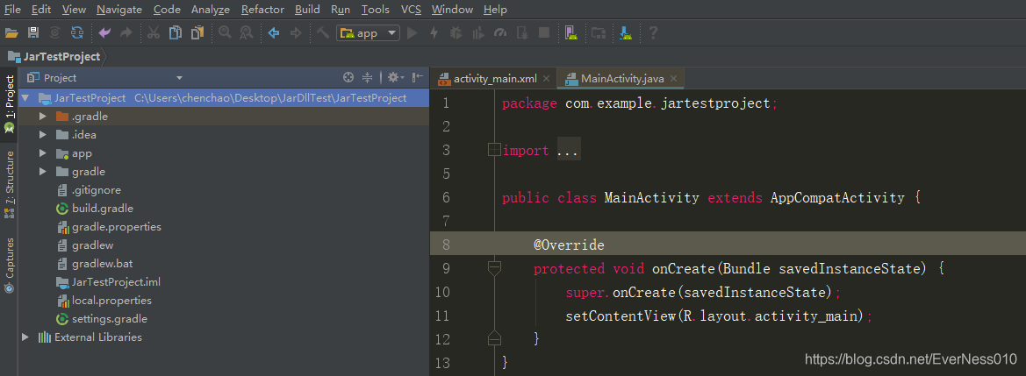Click the Open folder toolbar icon
This screenshot has height=376, width=1026.
click(11, 32)
